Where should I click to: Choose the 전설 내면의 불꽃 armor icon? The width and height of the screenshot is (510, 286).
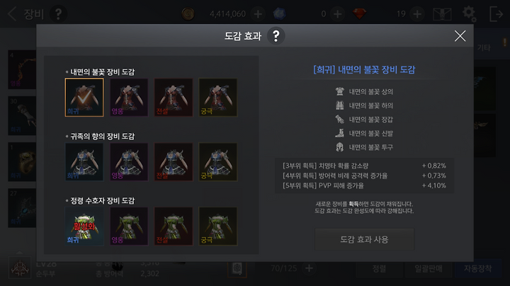point(174,97)
